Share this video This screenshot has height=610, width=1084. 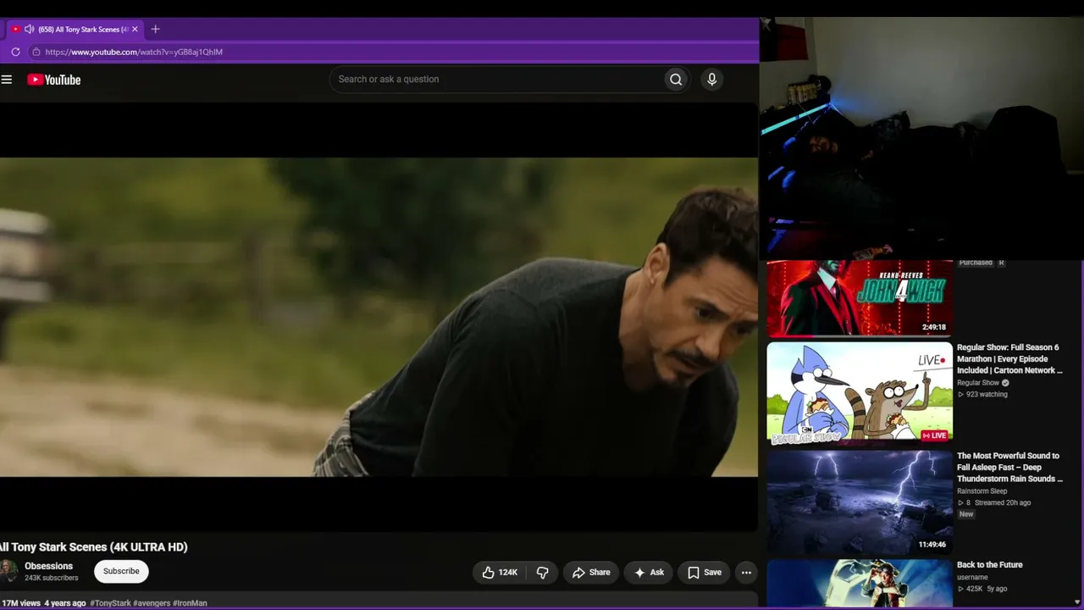click(590, 573)
